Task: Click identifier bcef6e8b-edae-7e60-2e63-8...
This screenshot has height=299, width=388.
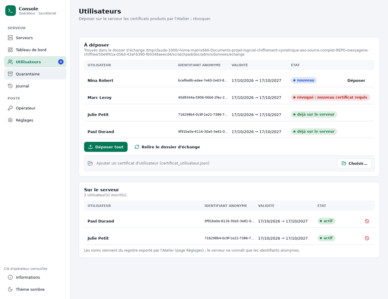Action: [x=203, y=80]
